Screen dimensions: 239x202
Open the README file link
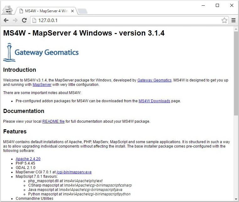53,121
